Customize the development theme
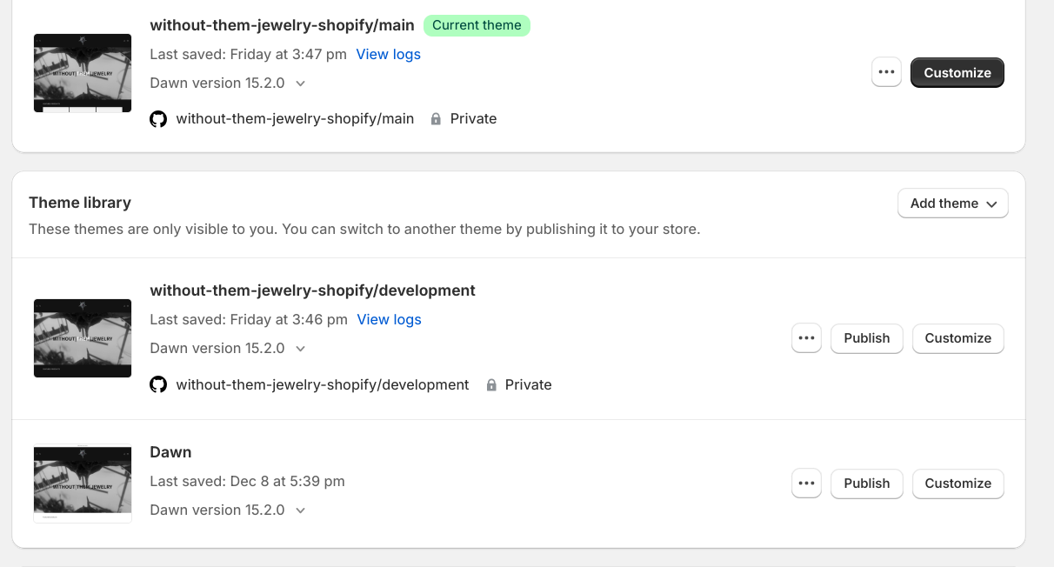 coord(957,338)
